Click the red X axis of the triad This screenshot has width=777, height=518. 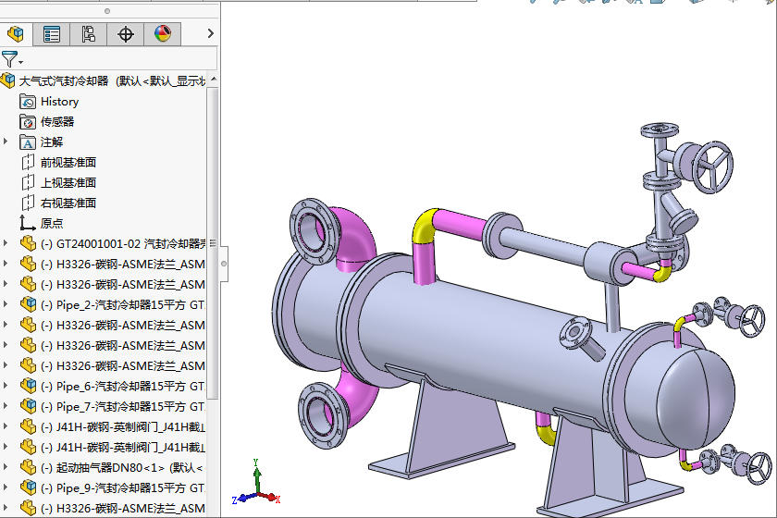[x=271, y=497]
